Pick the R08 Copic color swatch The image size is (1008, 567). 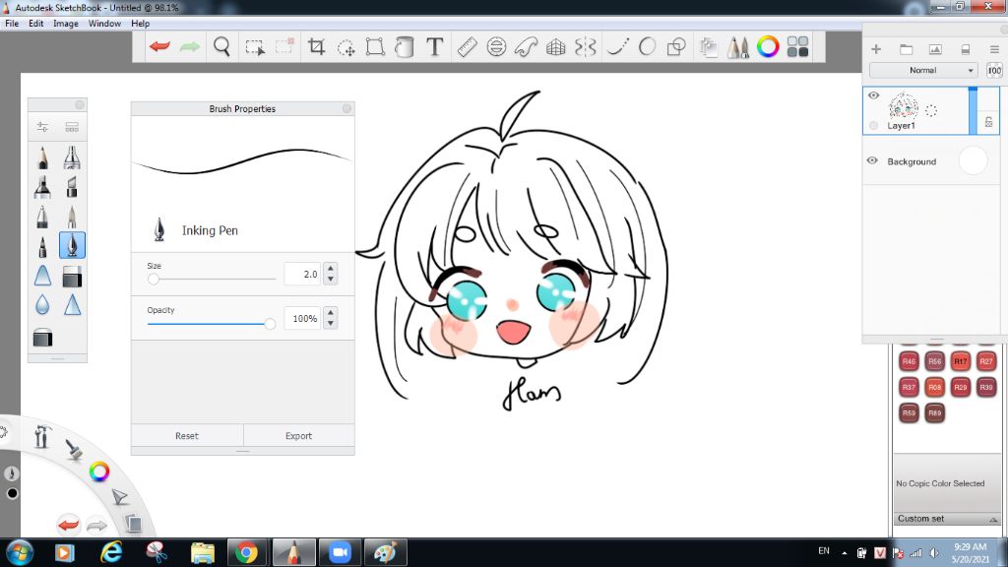[x=935, y=387]
